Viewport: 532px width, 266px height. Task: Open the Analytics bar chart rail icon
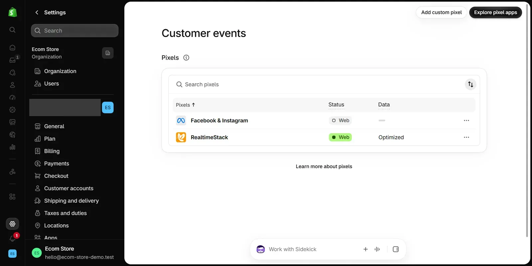pyautogui.click(x=12, y=147)
